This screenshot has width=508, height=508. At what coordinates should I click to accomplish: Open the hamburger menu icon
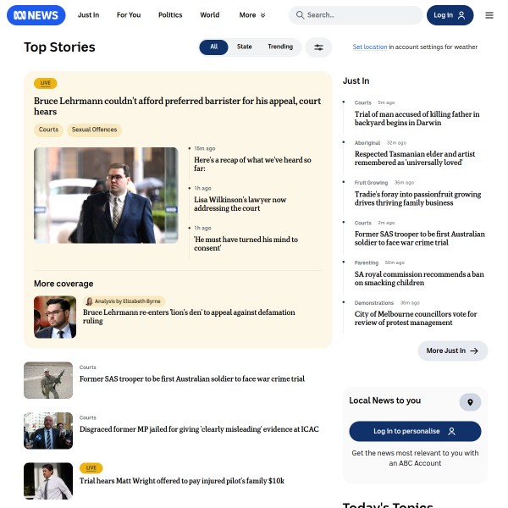pos(489,15)
